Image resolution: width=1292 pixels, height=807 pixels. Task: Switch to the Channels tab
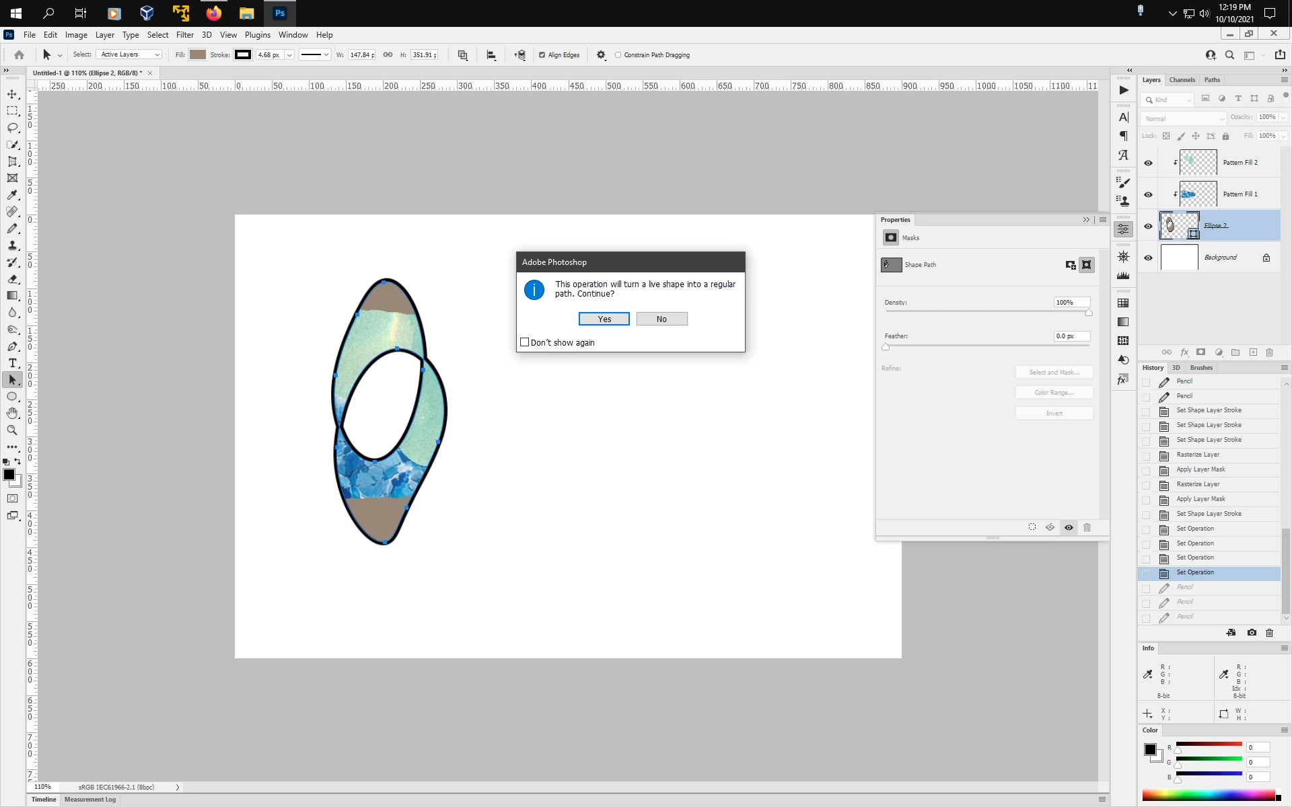tap(1182, 80)
